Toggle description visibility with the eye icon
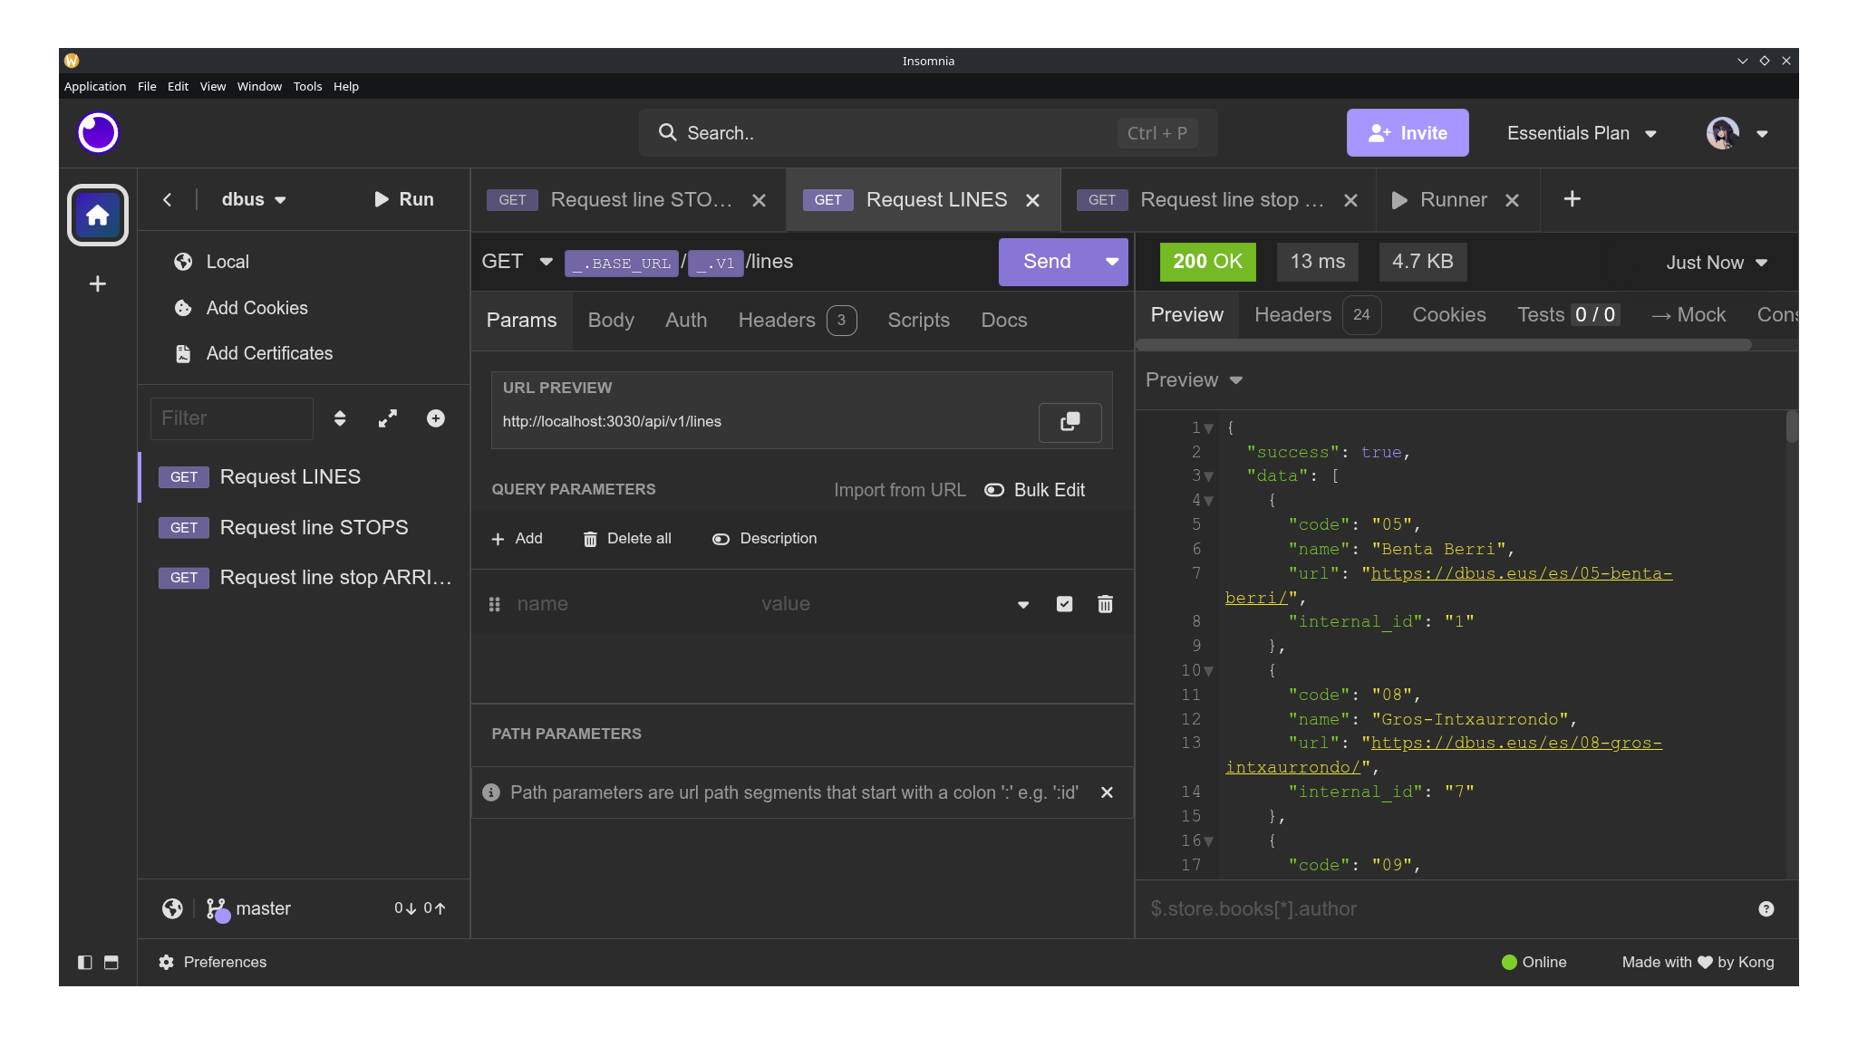Screen dimensions: 1858x1056 point(721,538)
